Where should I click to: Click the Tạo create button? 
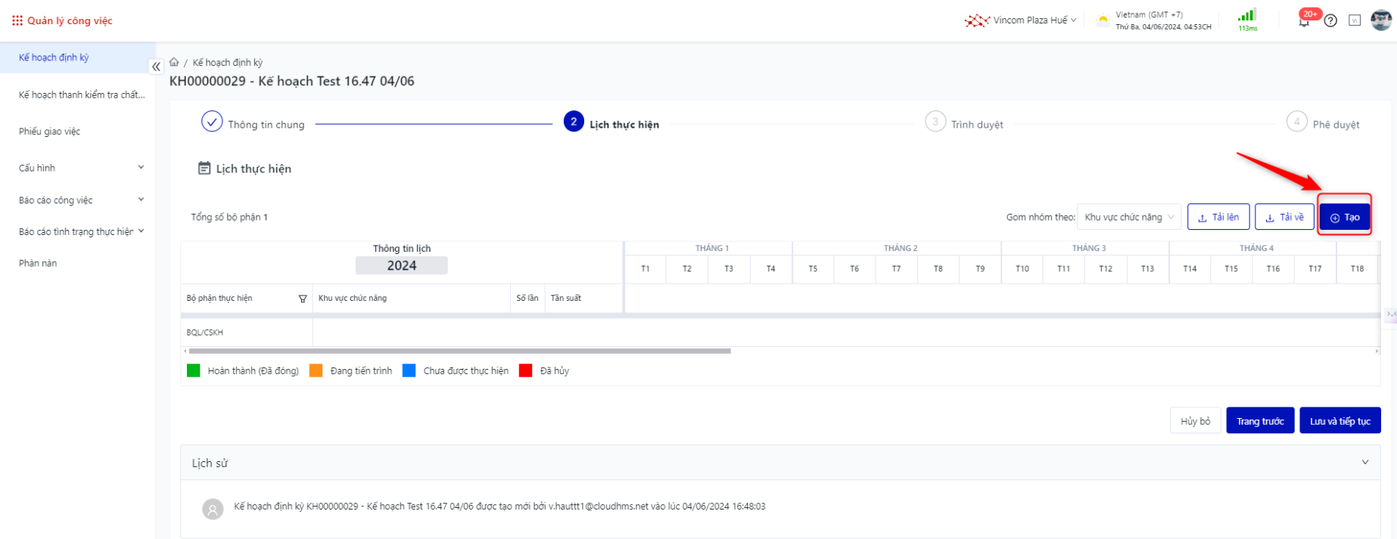point(1344,217)
